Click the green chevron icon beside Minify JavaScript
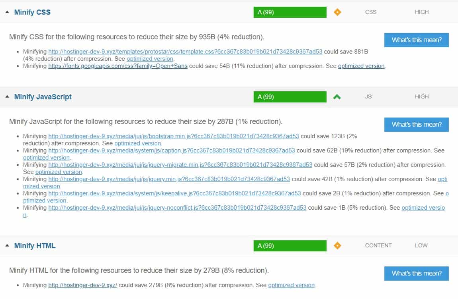Screen dimensions: 458x299 point(337,96)
